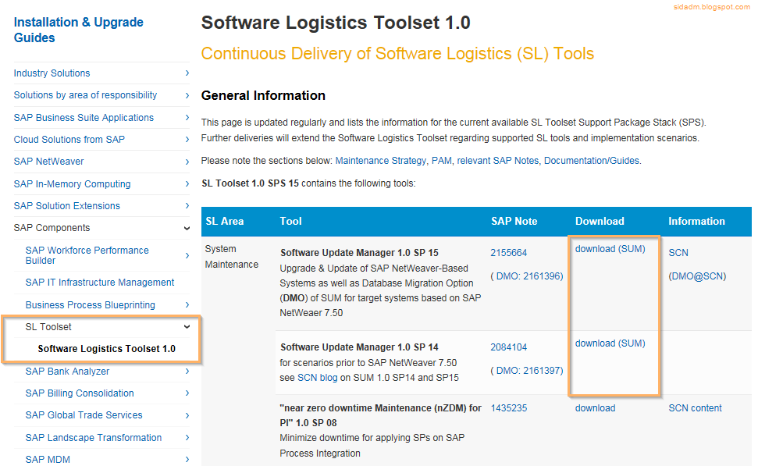Open SAP Business Suite Applications menu item
Viewport: 758px width, 466px height.
[84, 117]
